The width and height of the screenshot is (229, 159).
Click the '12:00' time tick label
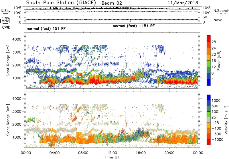tap(112, 153)
